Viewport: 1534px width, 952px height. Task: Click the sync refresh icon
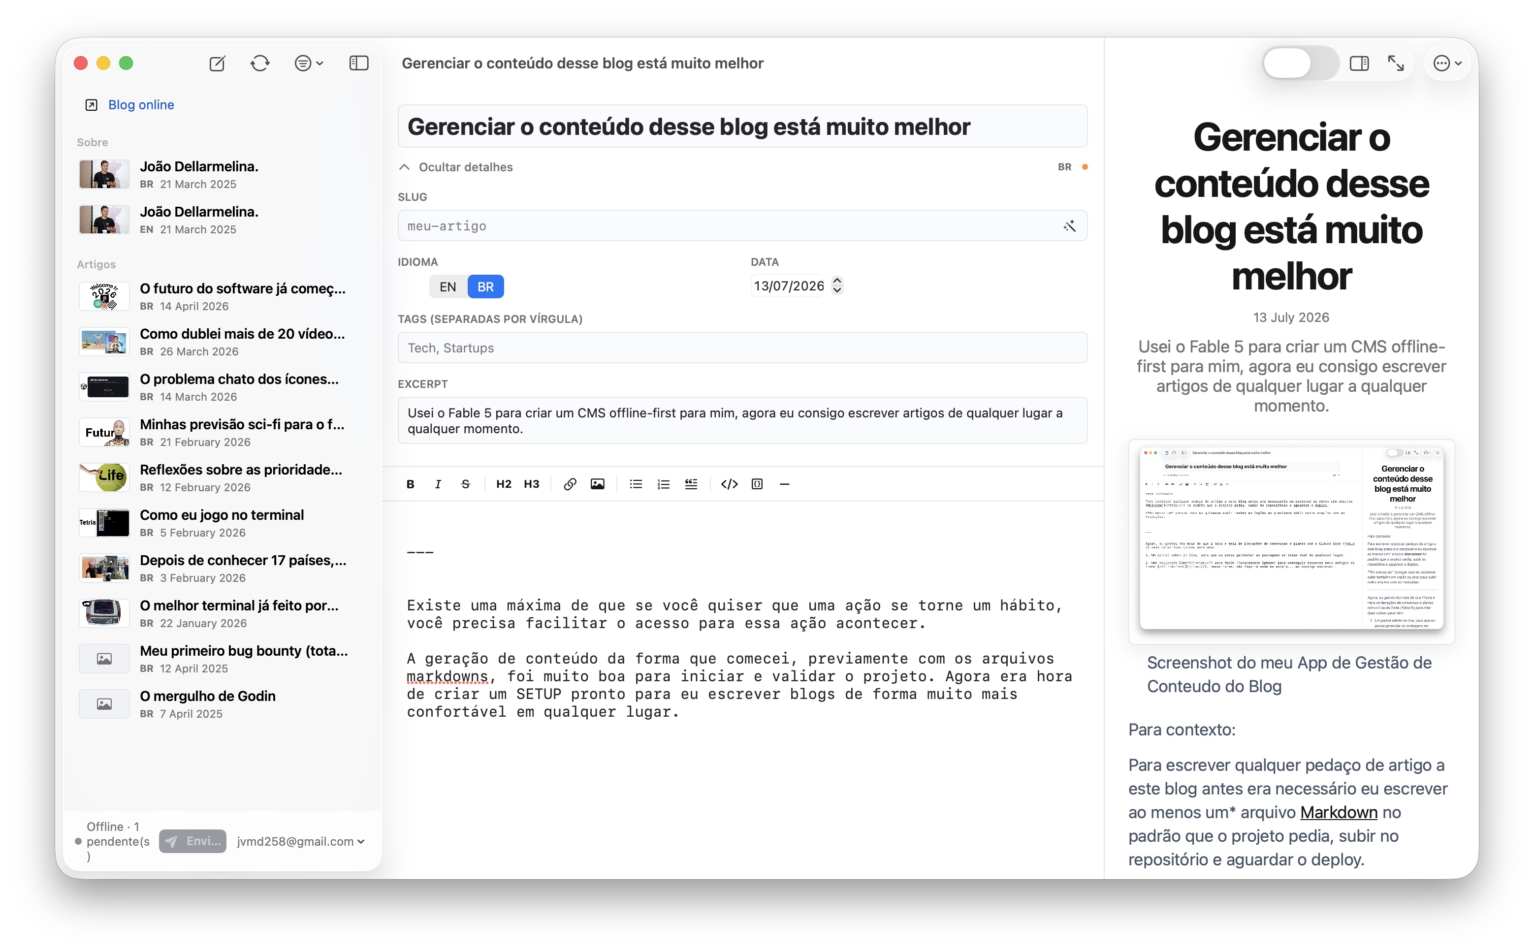[x=259, y=63]
